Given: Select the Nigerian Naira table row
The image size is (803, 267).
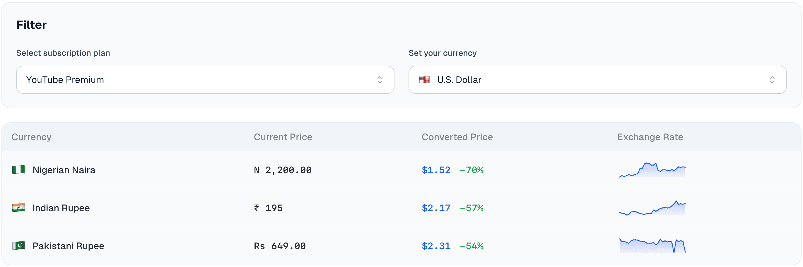Looking at the screenshot, I should (218, 170).
